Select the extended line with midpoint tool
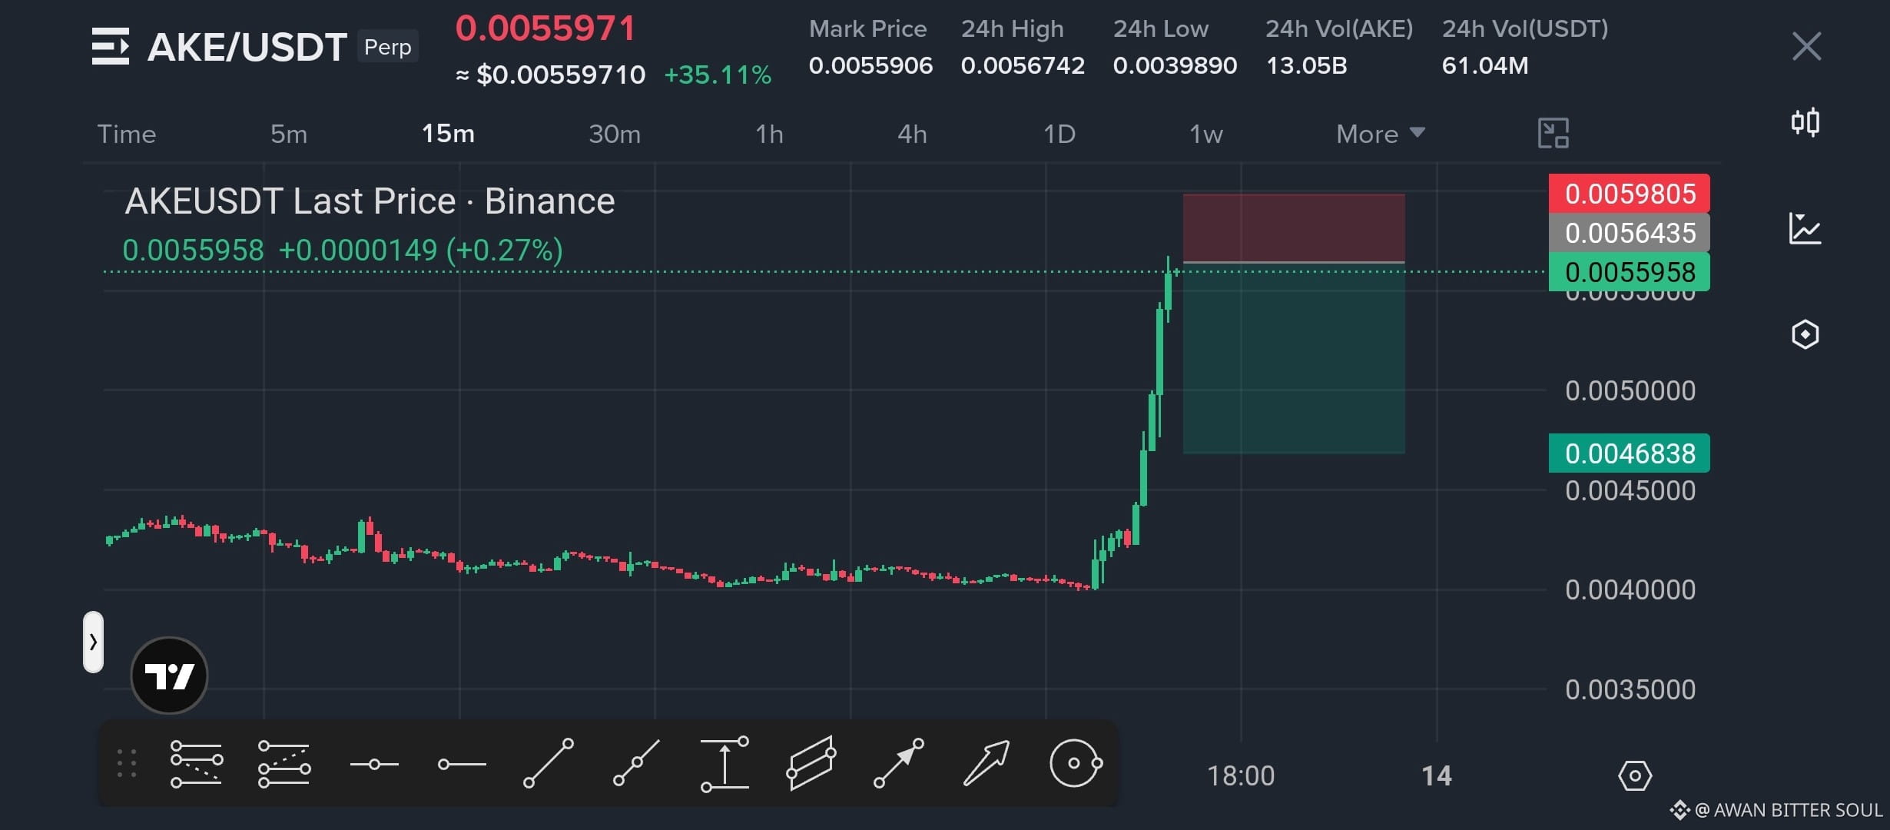This screenshot has height=830, width=1890. (636, 763)
